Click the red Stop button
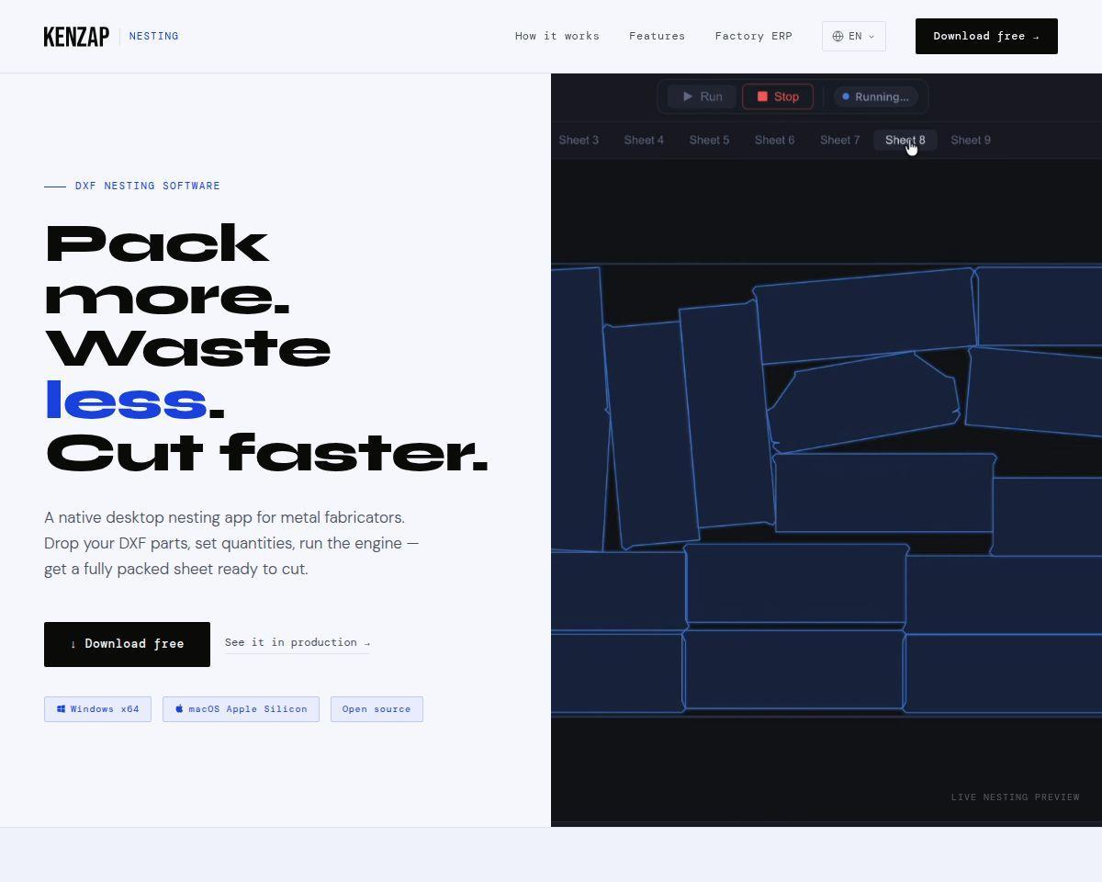1102x882 pixels. point(778,96)
